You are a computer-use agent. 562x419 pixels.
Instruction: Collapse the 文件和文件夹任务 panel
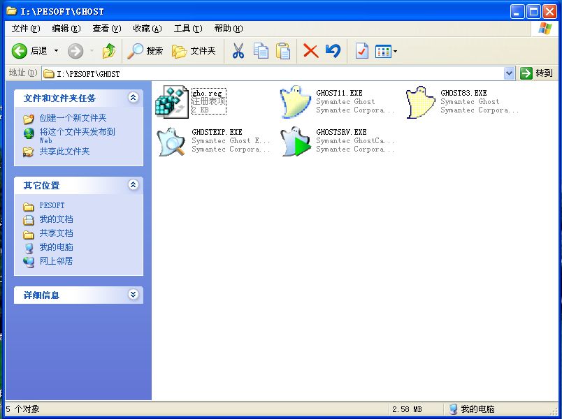[x=134, y=97]
